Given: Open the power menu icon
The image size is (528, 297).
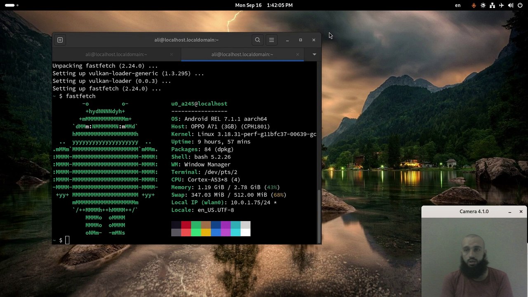Looking at the screenshot, I should [520, 5].
